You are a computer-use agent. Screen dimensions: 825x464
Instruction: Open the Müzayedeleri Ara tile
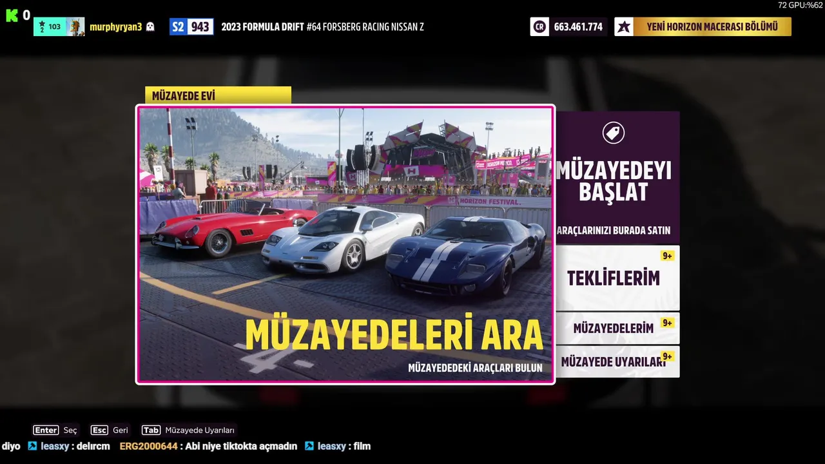[x=345, y=244]
